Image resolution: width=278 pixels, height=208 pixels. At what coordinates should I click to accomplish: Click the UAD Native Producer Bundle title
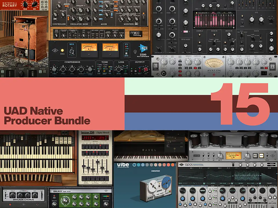[47, 116]
